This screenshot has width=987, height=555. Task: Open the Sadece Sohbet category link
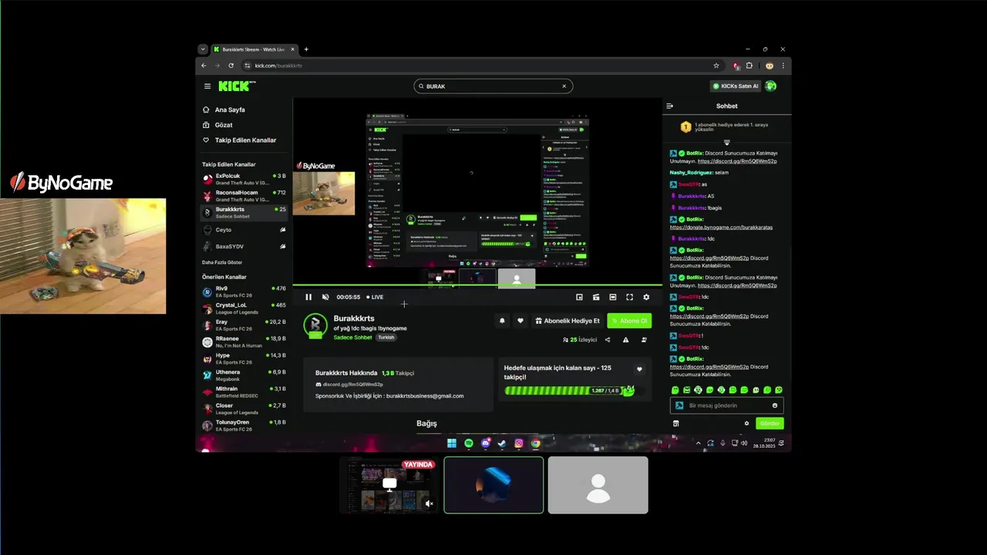(353, 338)
